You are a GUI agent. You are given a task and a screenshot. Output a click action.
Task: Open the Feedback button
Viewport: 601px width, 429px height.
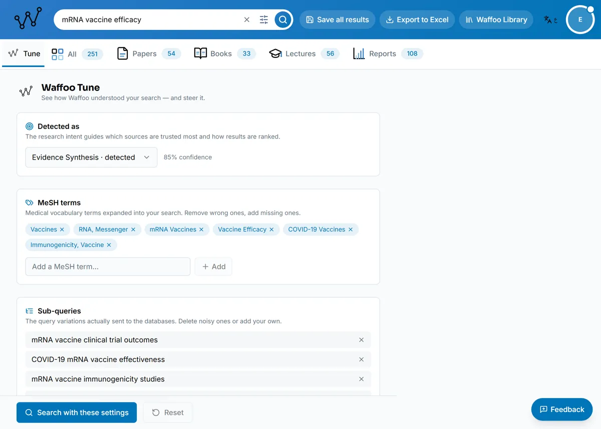(x=562, y=409)
